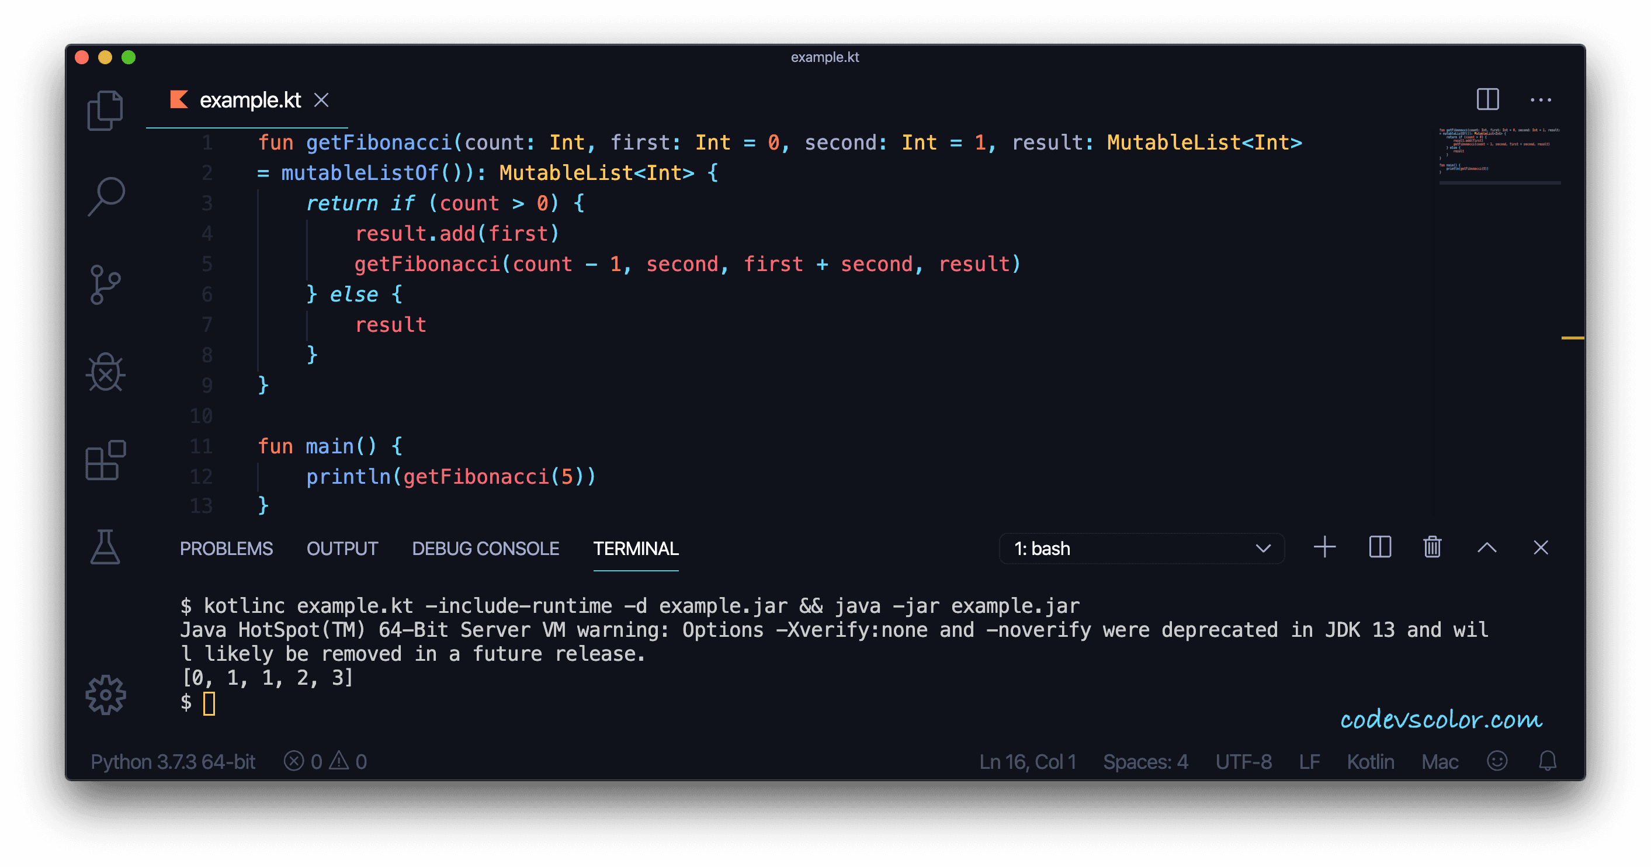Click the code minimap preview
Screen dimensions: 1651x867
[x=1499, y=151]
